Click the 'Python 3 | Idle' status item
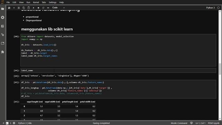This screenshot has width=222, height=125. (x=25, y=123)
